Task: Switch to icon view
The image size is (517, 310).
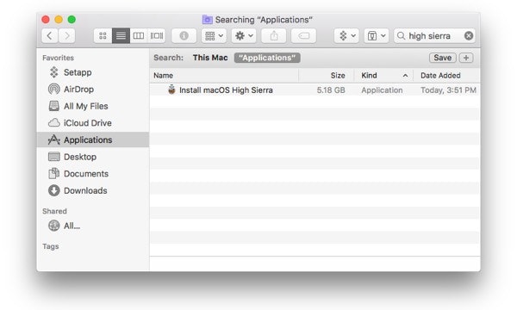Action: click(103, 35)
